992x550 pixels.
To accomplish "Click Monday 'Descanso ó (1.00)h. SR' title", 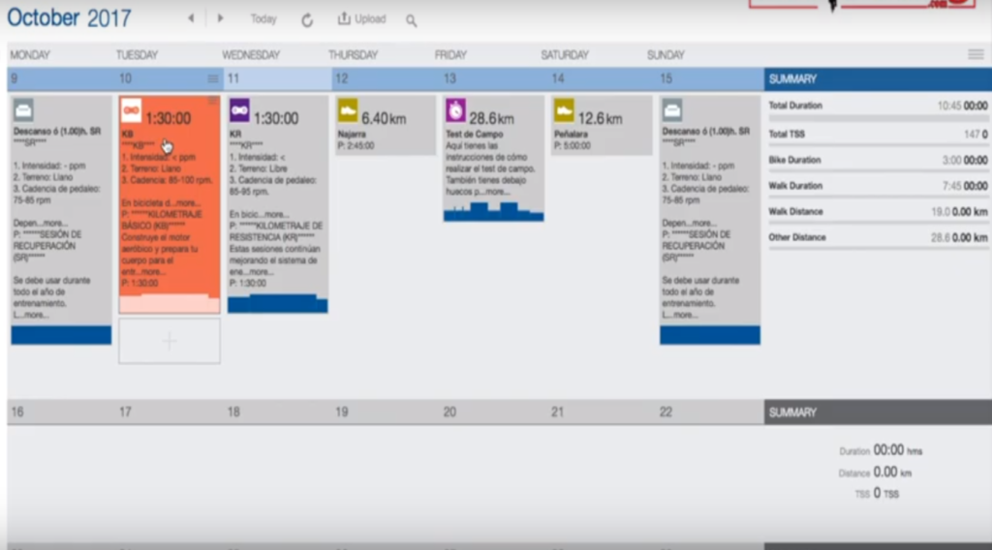I will click(x=57, y=132).
